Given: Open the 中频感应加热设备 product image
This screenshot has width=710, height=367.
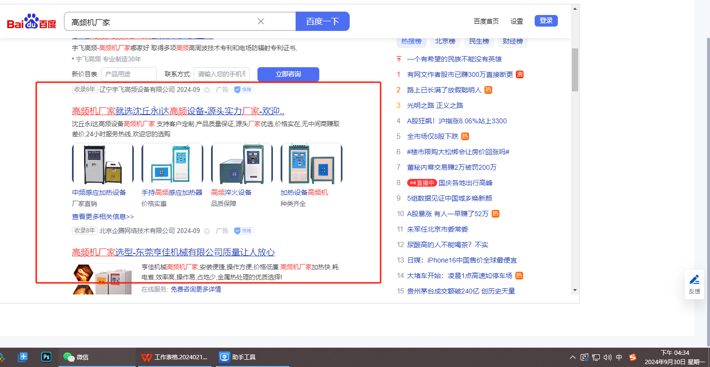Looking at the screenshot, I should tap(103, 163).
